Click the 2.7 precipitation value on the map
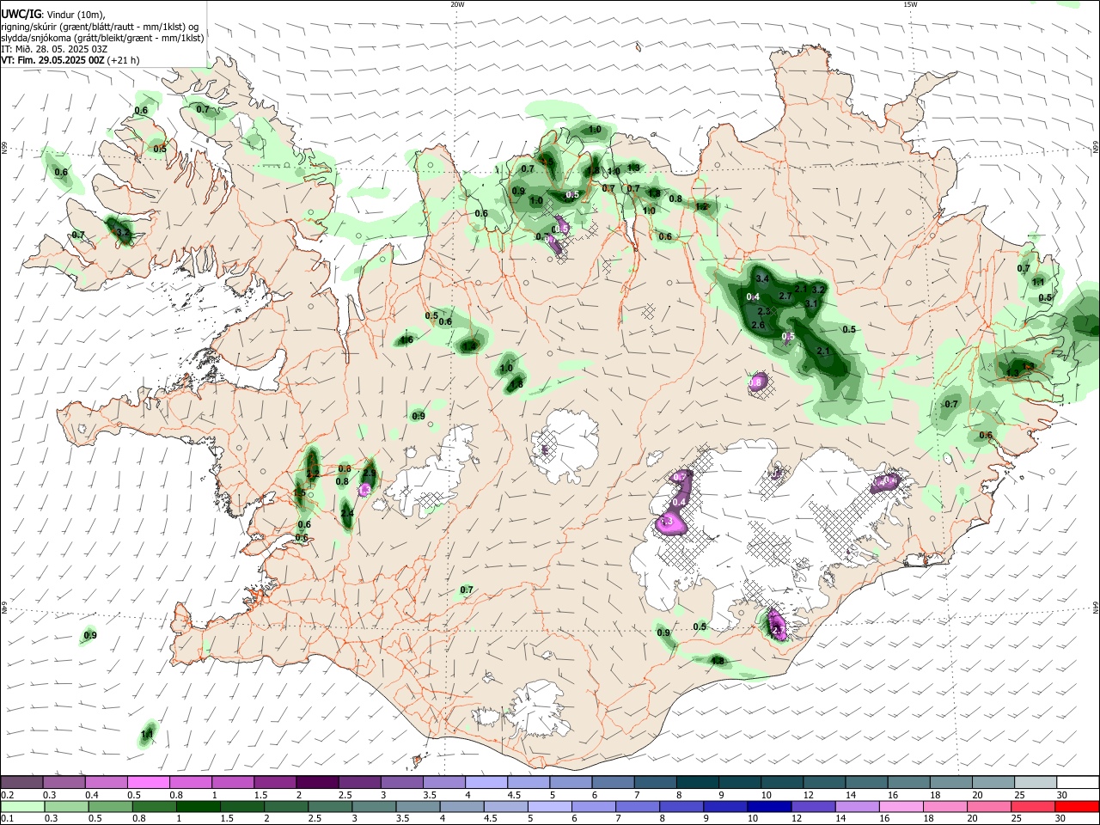Image resolution: width=1100 pixels, height=825 pixels. tap(785, 296)
